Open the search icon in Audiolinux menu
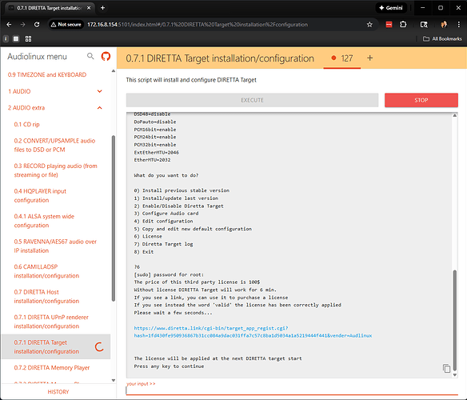This screenshot has height=400, width=467. point(90,56)
